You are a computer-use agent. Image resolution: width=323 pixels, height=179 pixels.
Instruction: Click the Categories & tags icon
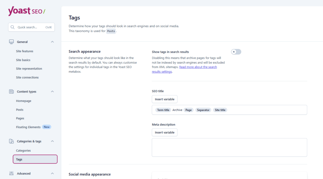[11, 141]
